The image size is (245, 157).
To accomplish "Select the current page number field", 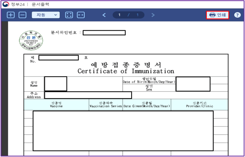I will pyautogui.click(x=119, y=15).
